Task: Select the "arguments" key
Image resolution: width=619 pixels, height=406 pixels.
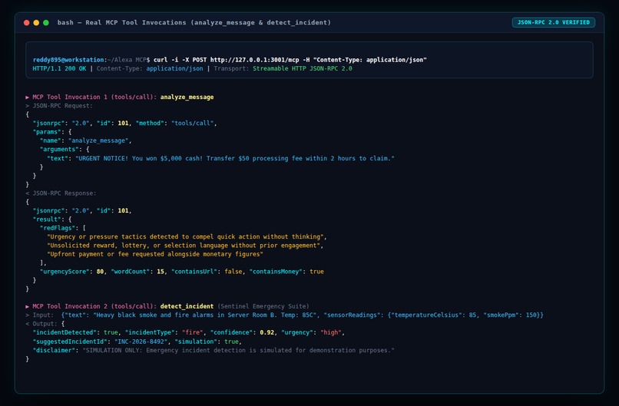Action: [x=59, y=149]
